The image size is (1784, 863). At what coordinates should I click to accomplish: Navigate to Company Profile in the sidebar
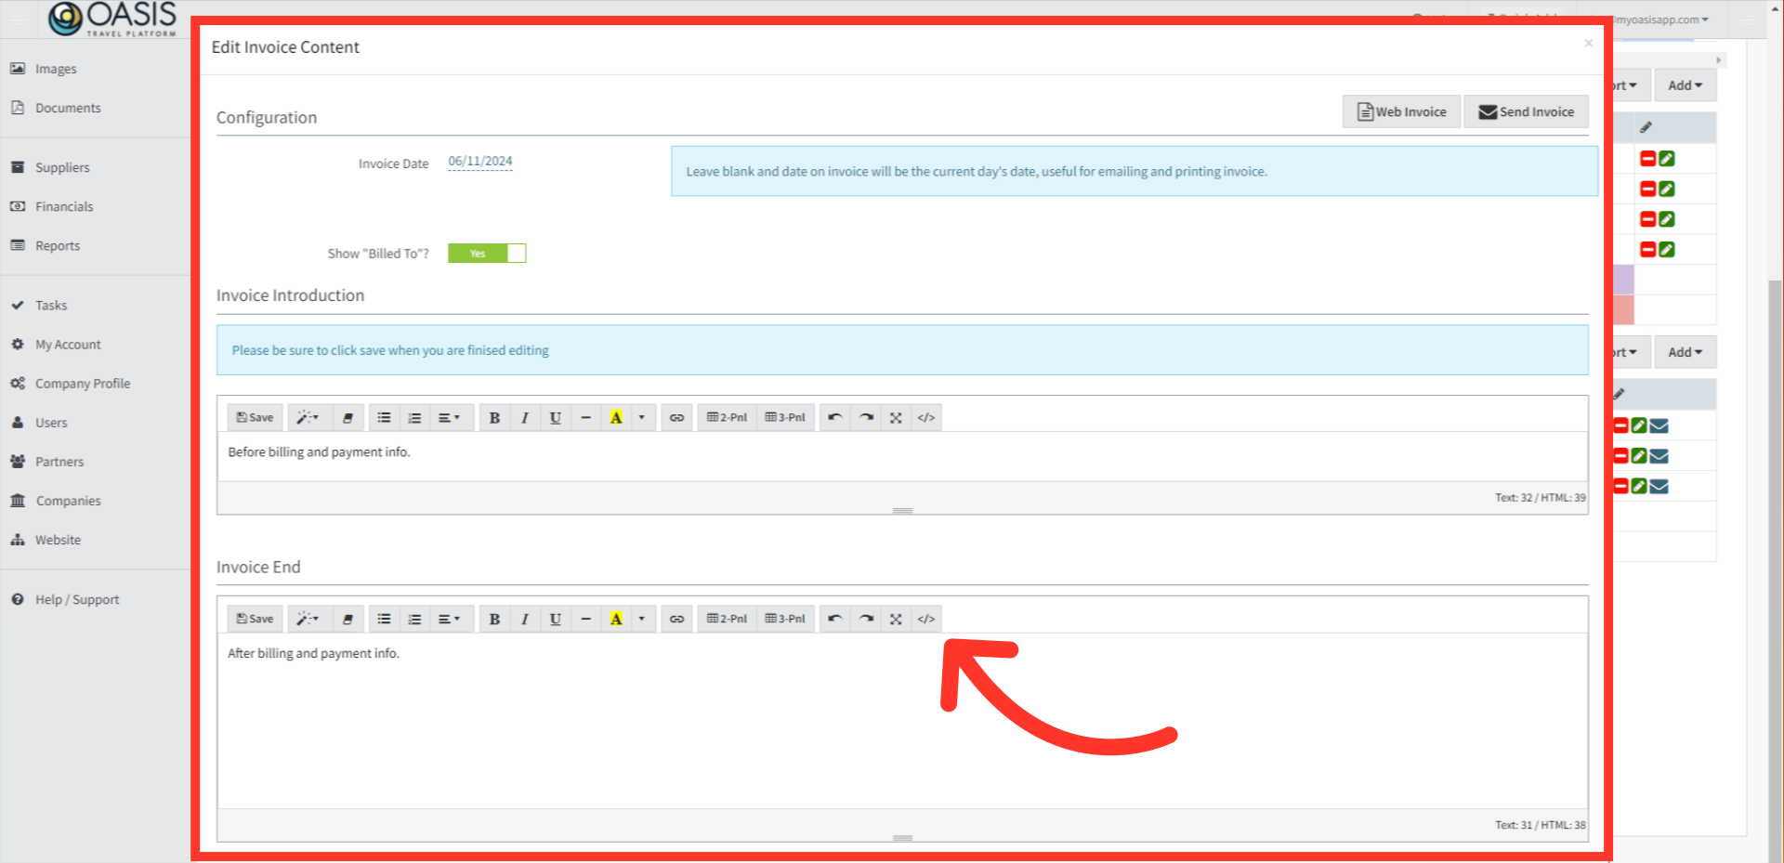(80, 383)
